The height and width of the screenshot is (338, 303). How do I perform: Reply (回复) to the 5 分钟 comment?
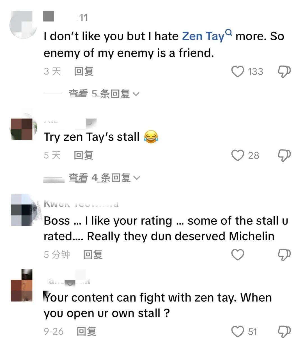click(x=93, y=254)
